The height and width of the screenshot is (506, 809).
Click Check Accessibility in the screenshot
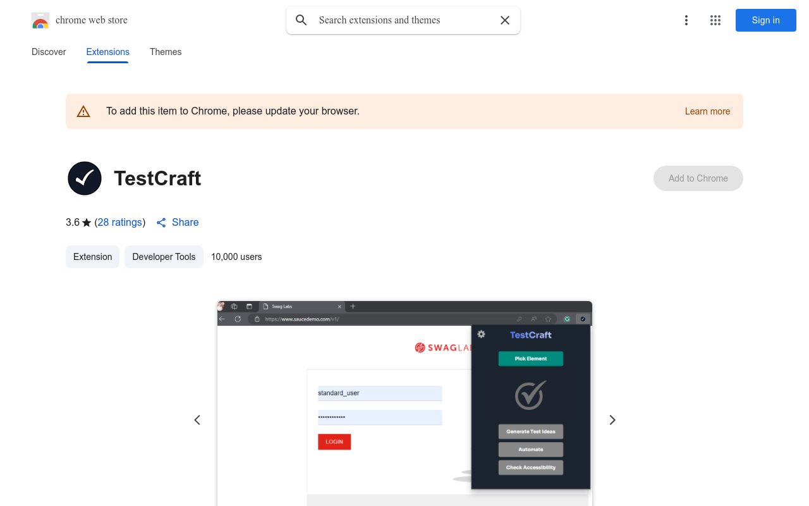531,467
